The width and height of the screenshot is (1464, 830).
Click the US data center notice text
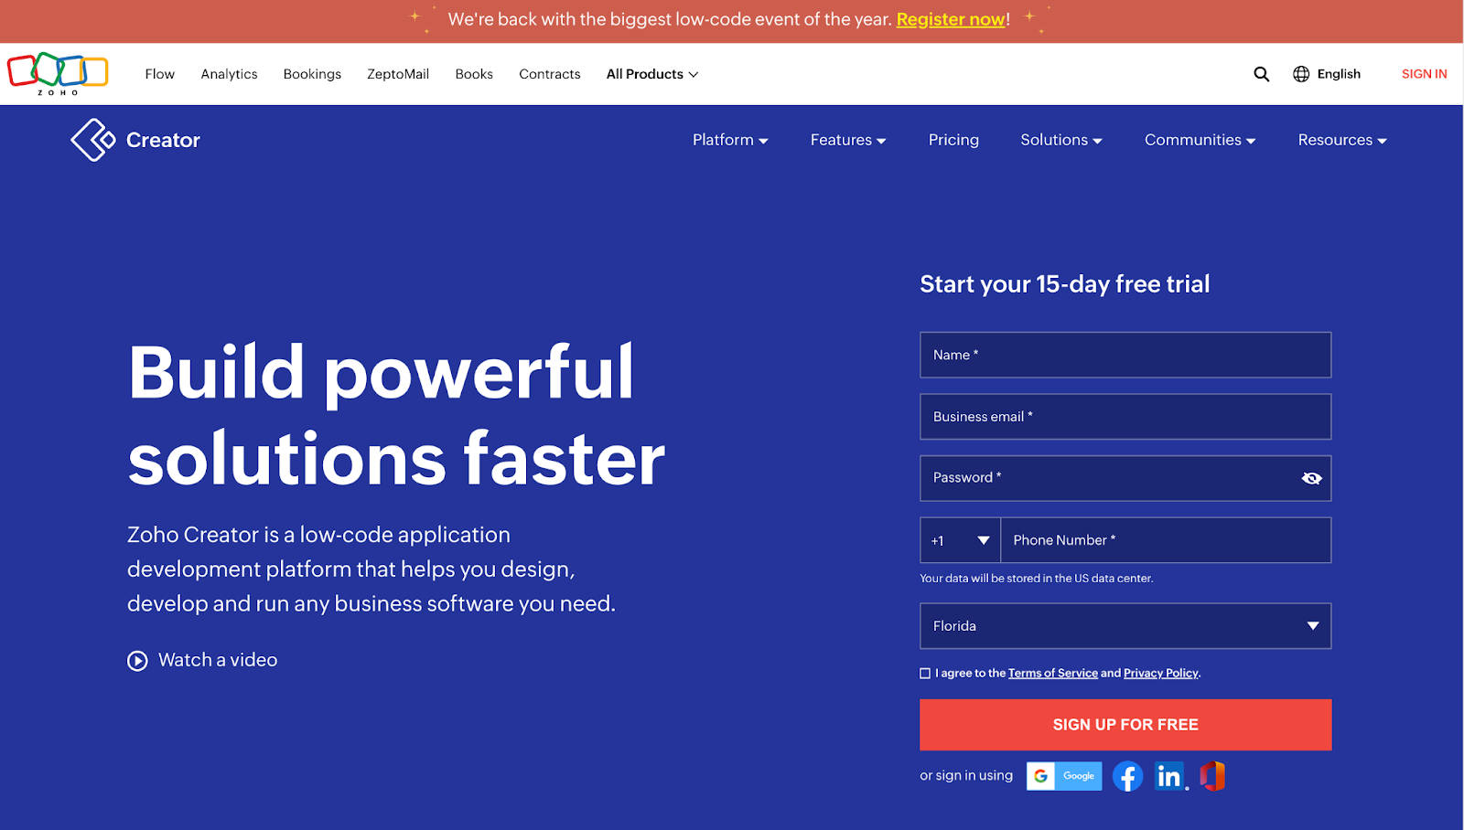pyautogui.click(x=1037, y=579)
